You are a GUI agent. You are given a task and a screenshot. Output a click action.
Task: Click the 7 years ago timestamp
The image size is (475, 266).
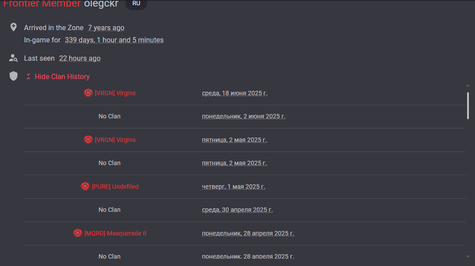(x=106, y=28)
